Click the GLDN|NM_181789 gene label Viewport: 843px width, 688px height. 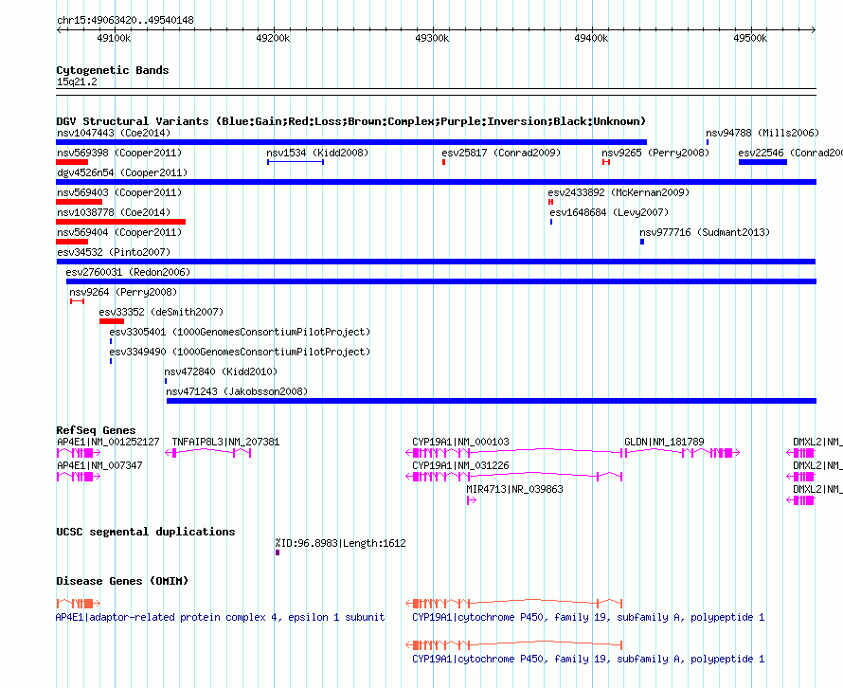(x=664, y=442)
